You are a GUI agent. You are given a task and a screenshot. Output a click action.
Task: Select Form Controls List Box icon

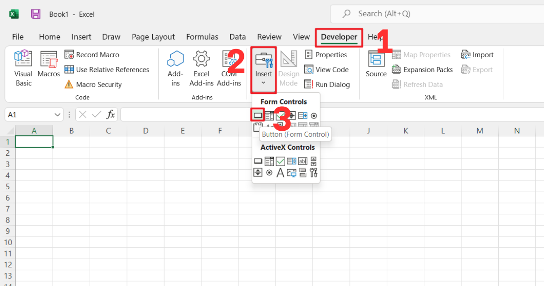click(302, 116)
